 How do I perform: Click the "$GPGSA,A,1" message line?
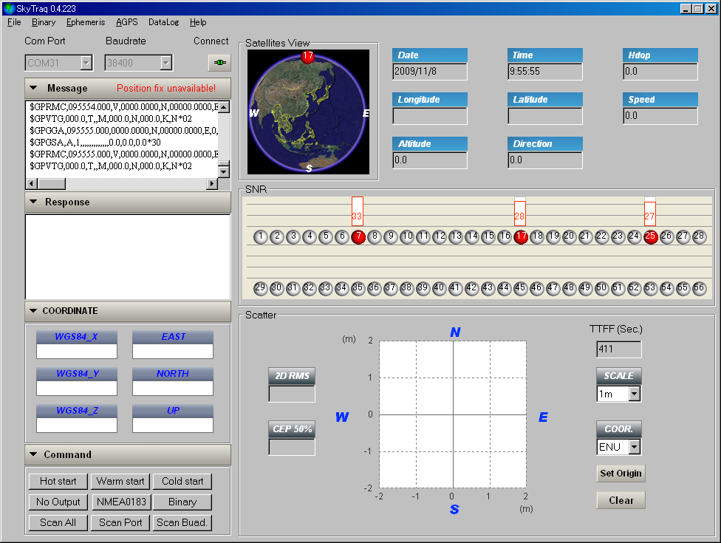click(x=95, y=143)
